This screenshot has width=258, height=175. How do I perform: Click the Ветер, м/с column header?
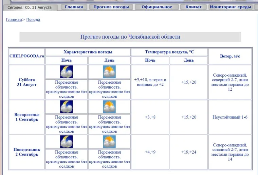click(230, 56)
